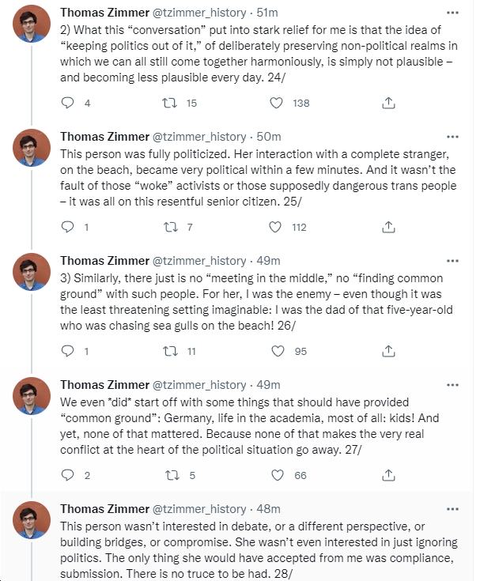Image resolution: width=480 pixels, height=581 pixels.
Task: Retweet the tweet with 15 retweets
Action: point(170,103)
